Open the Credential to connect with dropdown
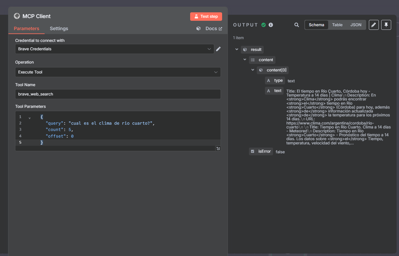The width and height of the screenshot is (399, 256). pyautogui.click(x=115, y=49)
